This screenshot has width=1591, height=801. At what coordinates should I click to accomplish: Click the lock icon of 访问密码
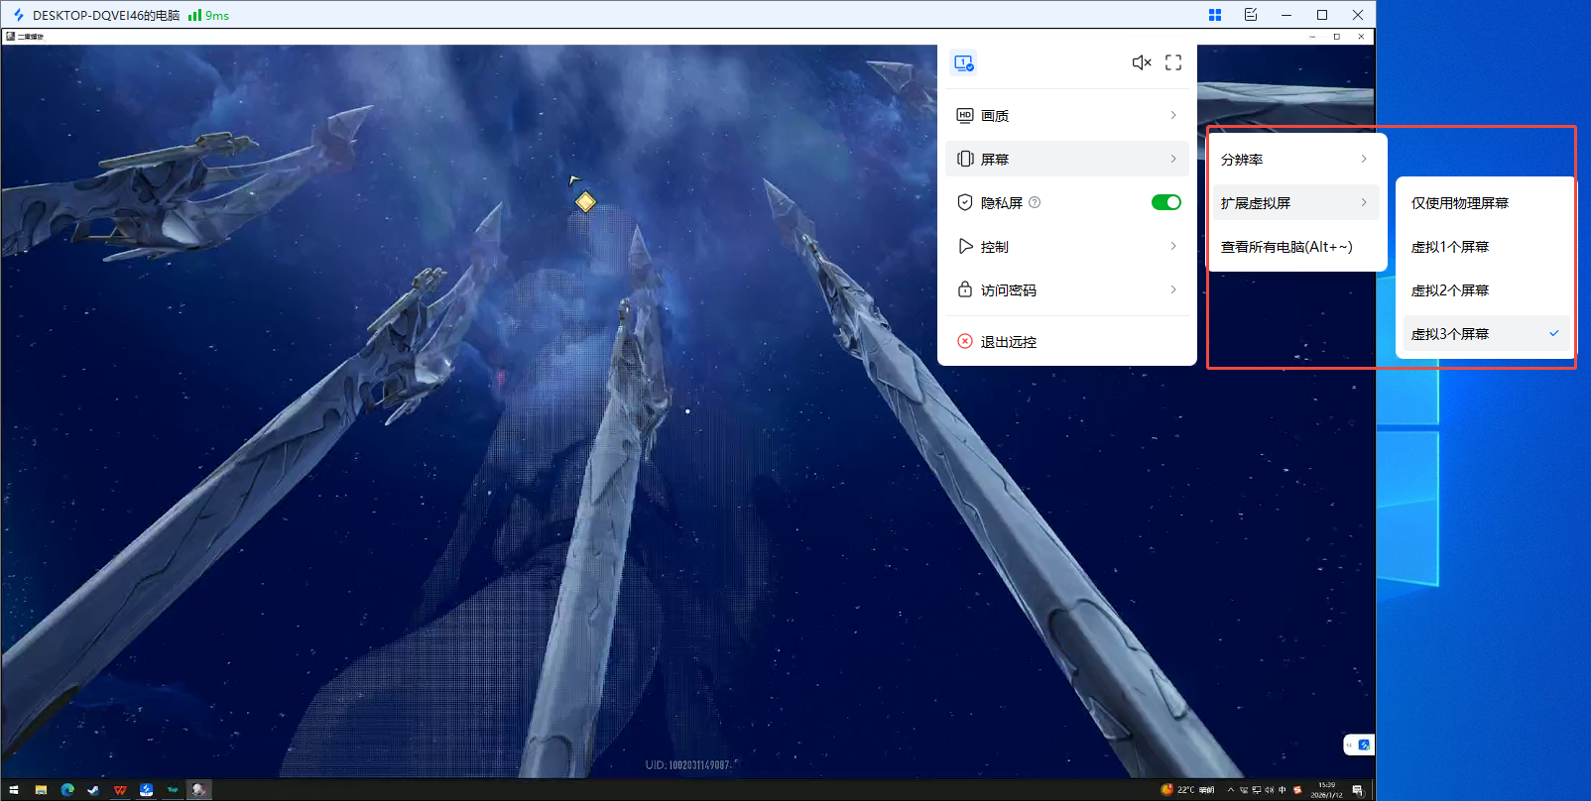[965, 289]
